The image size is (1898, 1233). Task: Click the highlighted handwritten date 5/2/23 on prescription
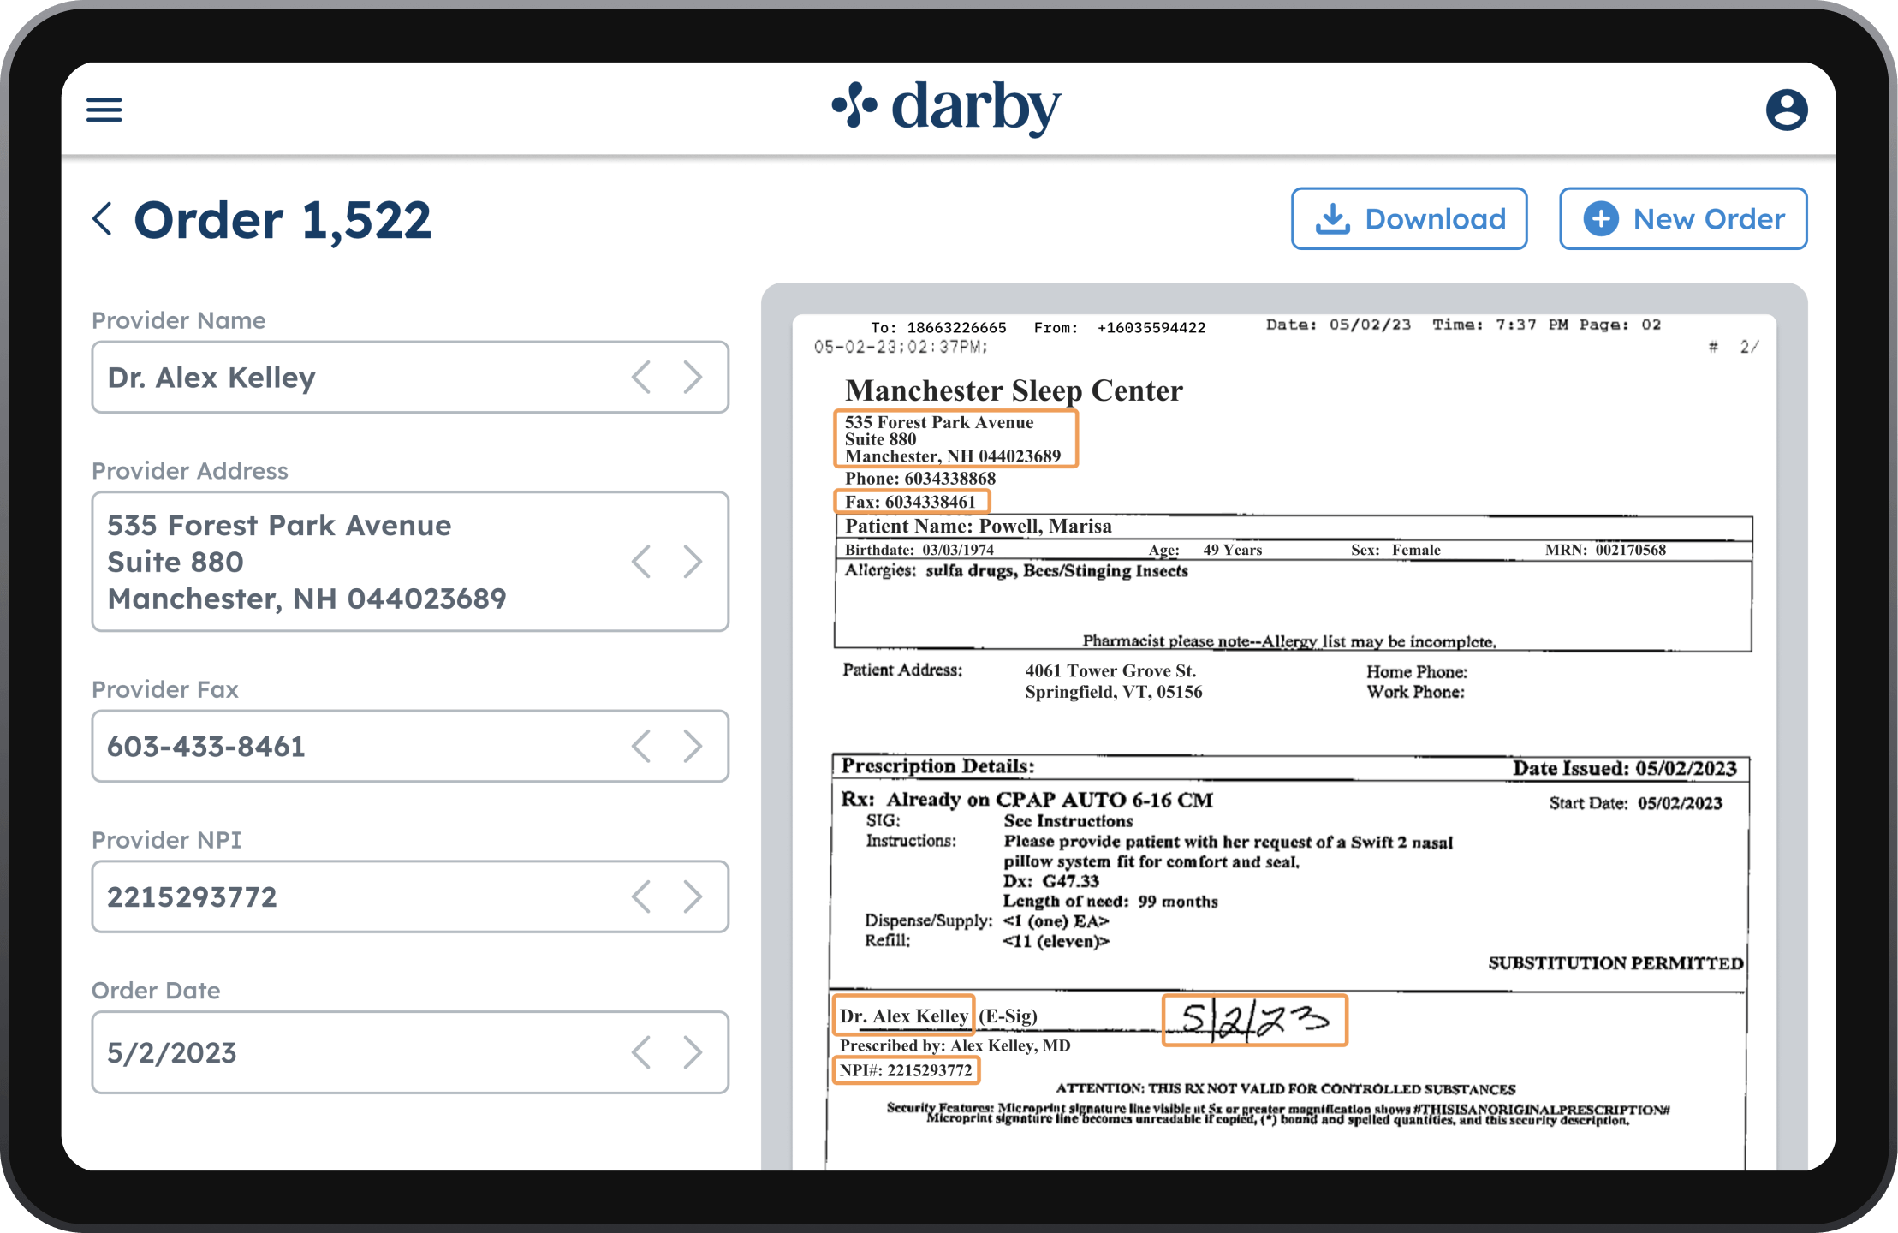click(x=1253, y=1020)
